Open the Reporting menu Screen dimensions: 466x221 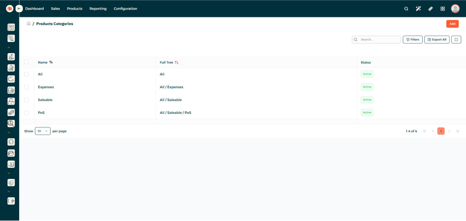98,9
